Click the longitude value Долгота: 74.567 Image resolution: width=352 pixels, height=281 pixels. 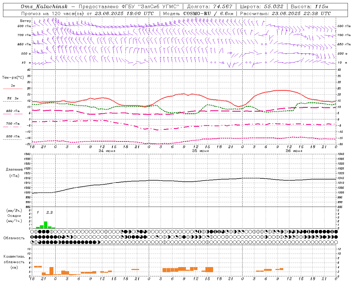point(210,7)
